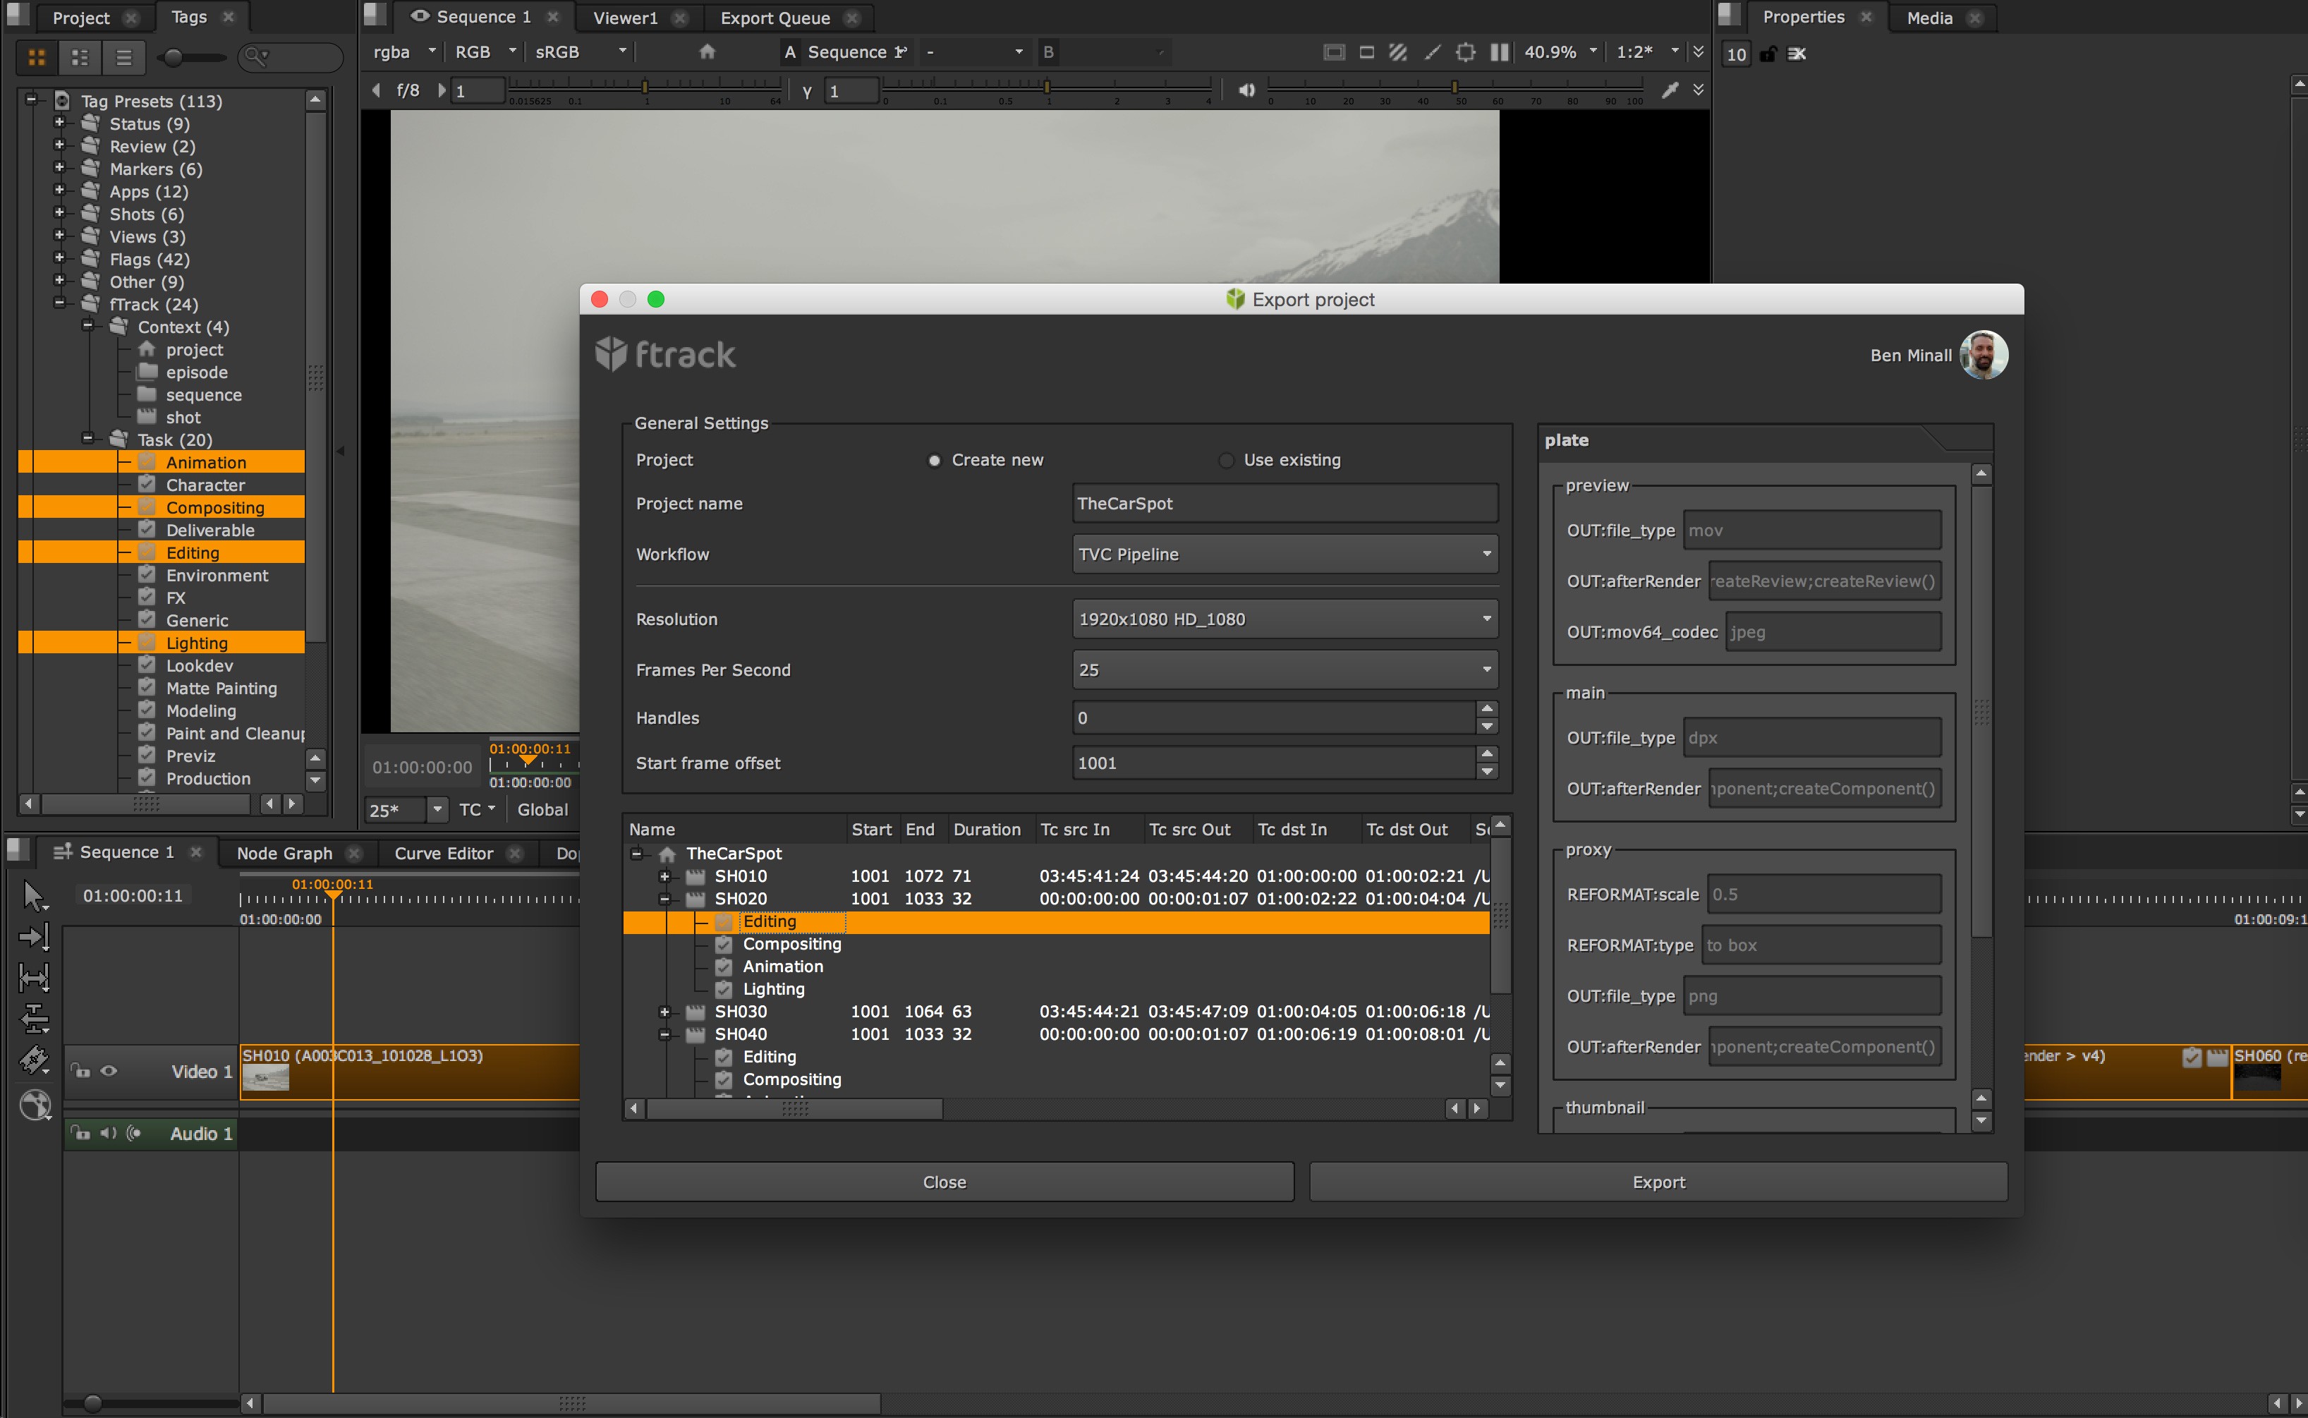Click the home icon in viewer toolbar
The height and width of the screenshot is (1418, 2308).
[707, 51]
